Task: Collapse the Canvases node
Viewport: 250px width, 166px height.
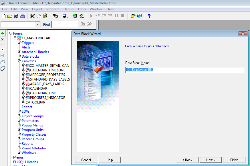Action: tap(19, 61)
